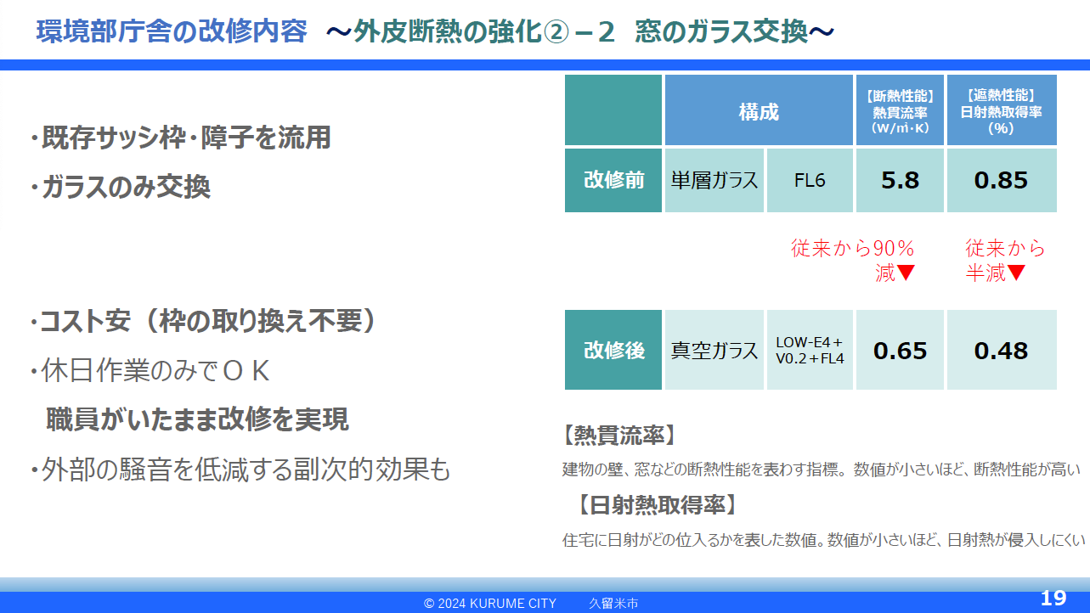Select the 改修後 row label
The width and height of the screenshot is (1090, 613).
[x=613, y=350]
